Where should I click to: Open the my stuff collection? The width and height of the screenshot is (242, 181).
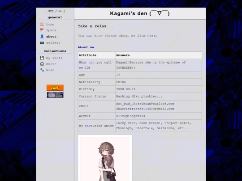pos(54,58)
